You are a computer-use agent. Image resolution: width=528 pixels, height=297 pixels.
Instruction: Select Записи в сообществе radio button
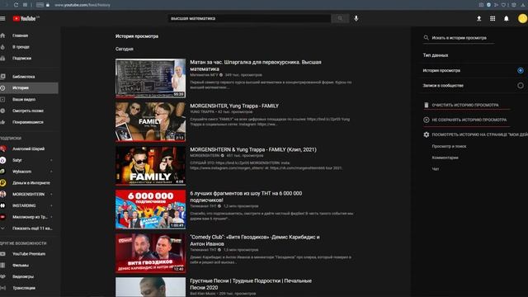521,86
